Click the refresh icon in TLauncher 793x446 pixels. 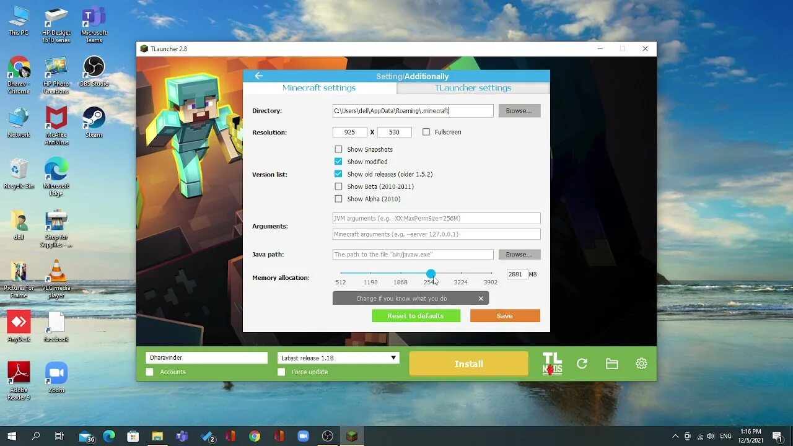pos(582,364)
